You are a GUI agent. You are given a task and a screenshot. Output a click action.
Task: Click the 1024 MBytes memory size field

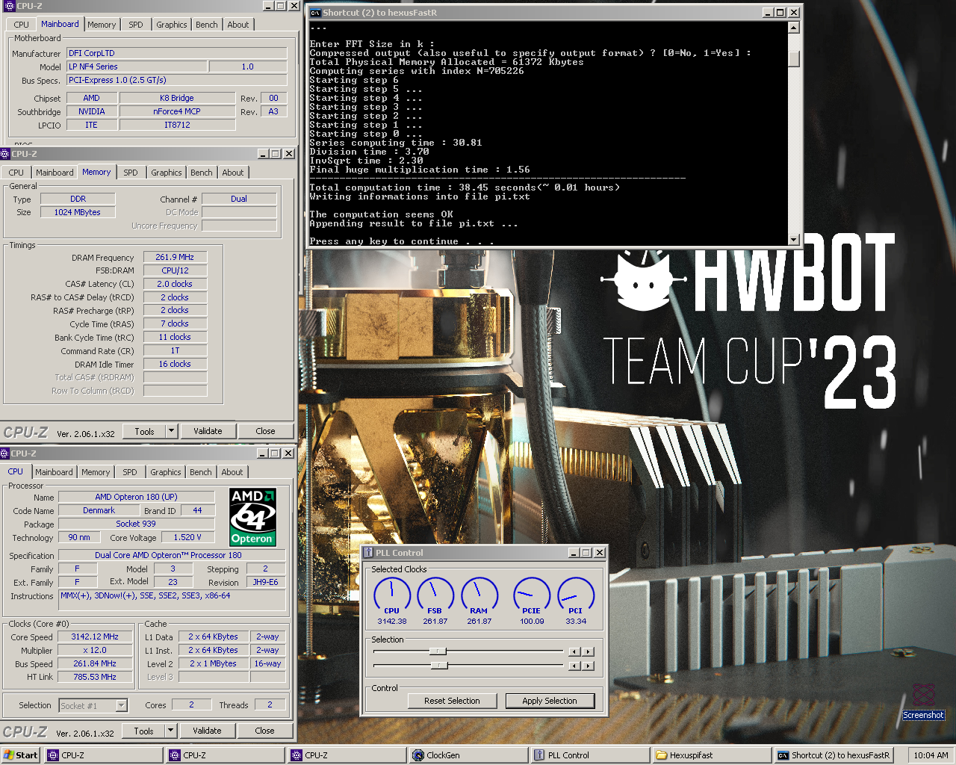(78, 212)
